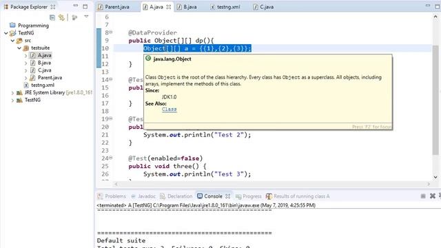Expand C.java in Package Explorer
The height and width of the screenshot is (248, 441).
point(25,70)
